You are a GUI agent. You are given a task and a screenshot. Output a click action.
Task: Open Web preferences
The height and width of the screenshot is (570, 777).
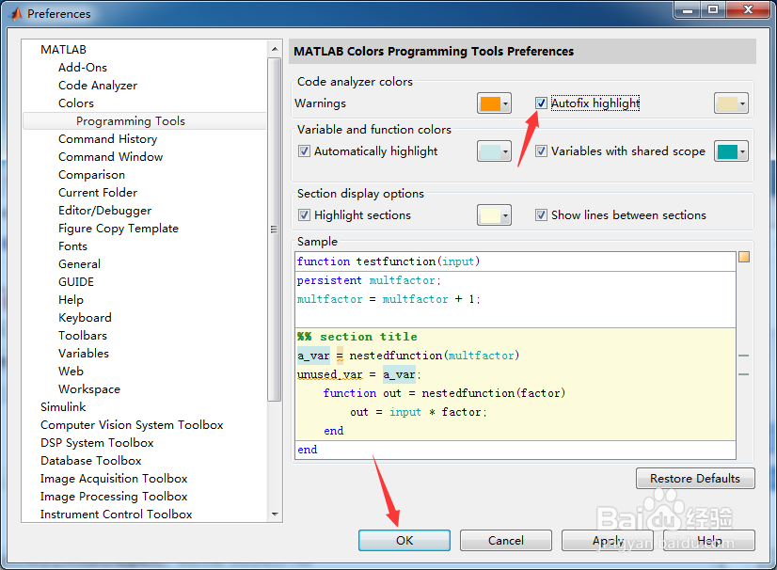coord(71,371)
